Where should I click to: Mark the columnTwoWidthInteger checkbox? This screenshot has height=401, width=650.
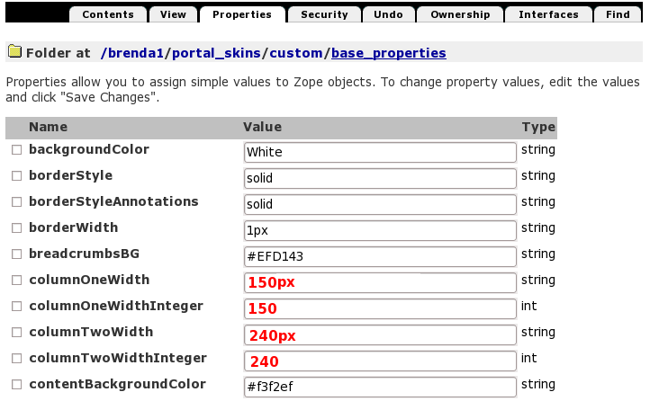16,360
